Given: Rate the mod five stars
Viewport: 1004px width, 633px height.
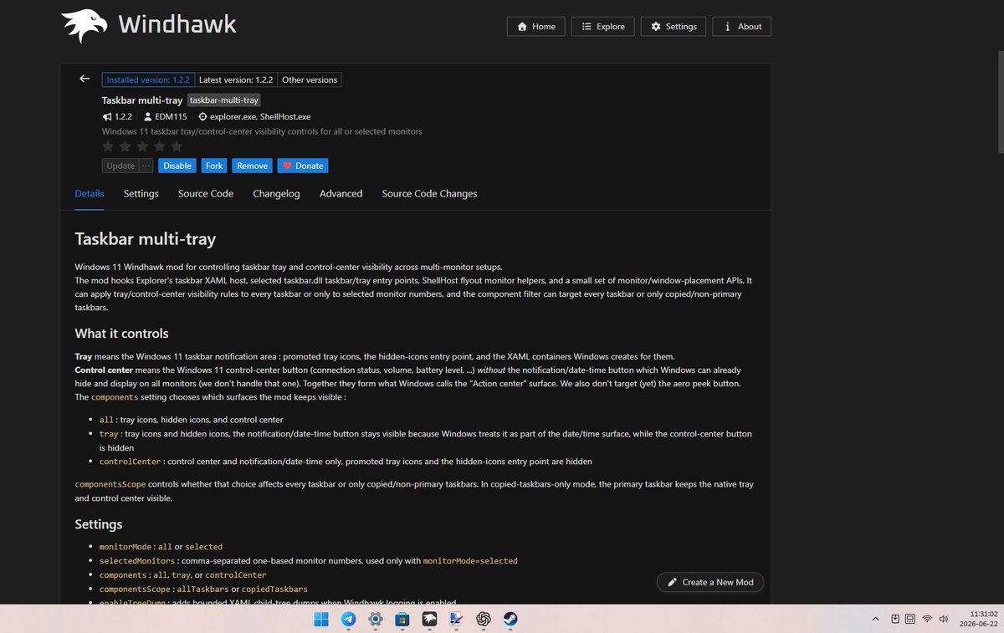Looking at the screenshot, I should 177,146.
